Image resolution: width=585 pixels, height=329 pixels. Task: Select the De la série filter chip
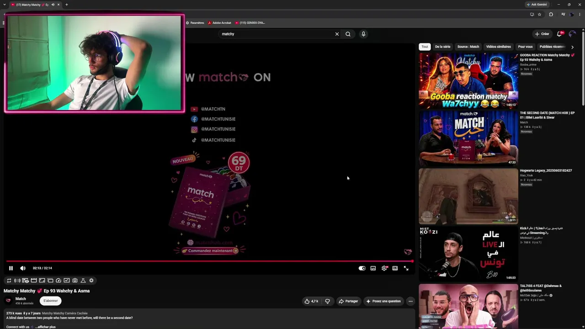click(x=442, y=47)
